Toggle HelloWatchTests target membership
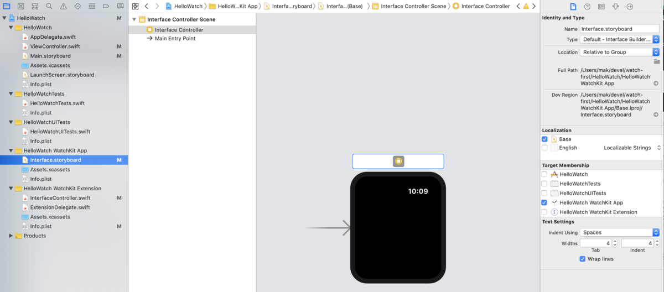This screenshot has width=664, height=292. (x=544, y=184)
